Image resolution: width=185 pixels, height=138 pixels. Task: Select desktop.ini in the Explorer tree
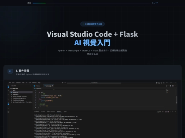click(21, 94)
